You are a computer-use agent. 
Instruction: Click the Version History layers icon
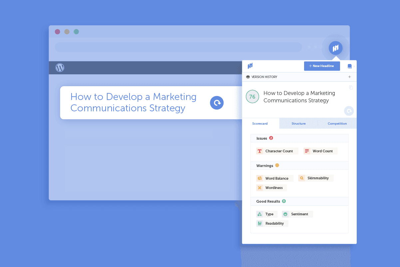tap(248, 77)
